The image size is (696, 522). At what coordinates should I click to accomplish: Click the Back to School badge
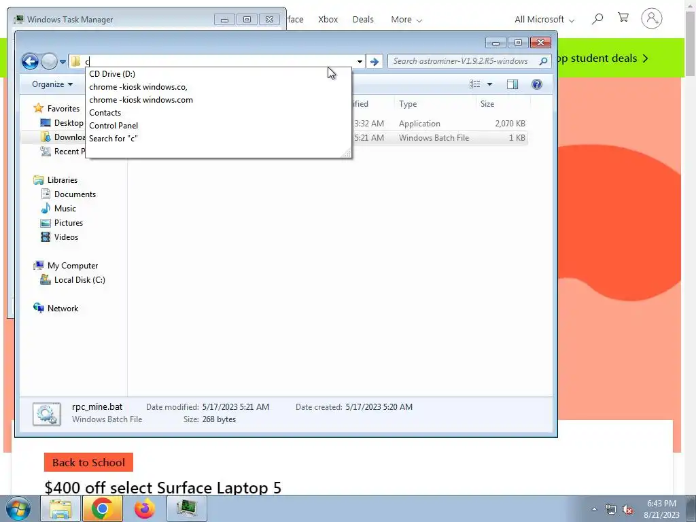click(88, 462)
